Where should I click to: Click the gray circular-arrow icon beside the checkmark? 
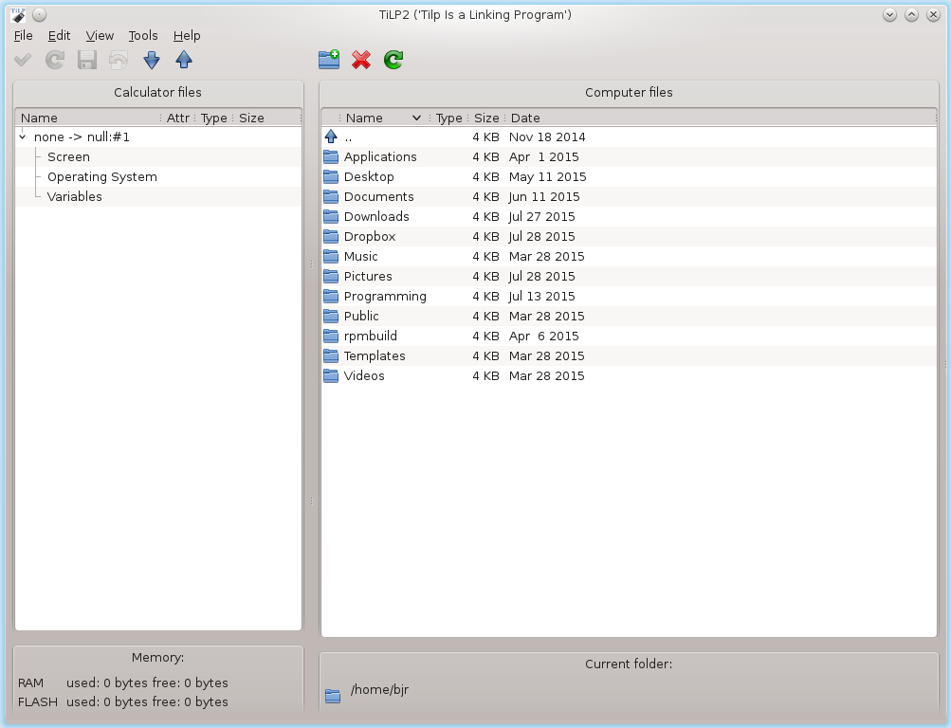tap(55, 61)
